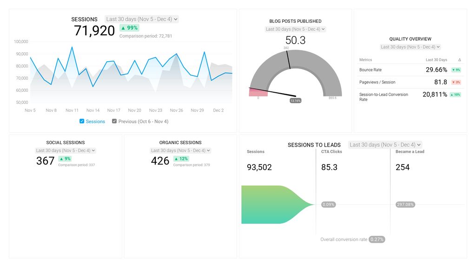Click the 93,502 Sessions value in the funnel
This screenshot has height=267, width=476.
click(x=259, y=167)
